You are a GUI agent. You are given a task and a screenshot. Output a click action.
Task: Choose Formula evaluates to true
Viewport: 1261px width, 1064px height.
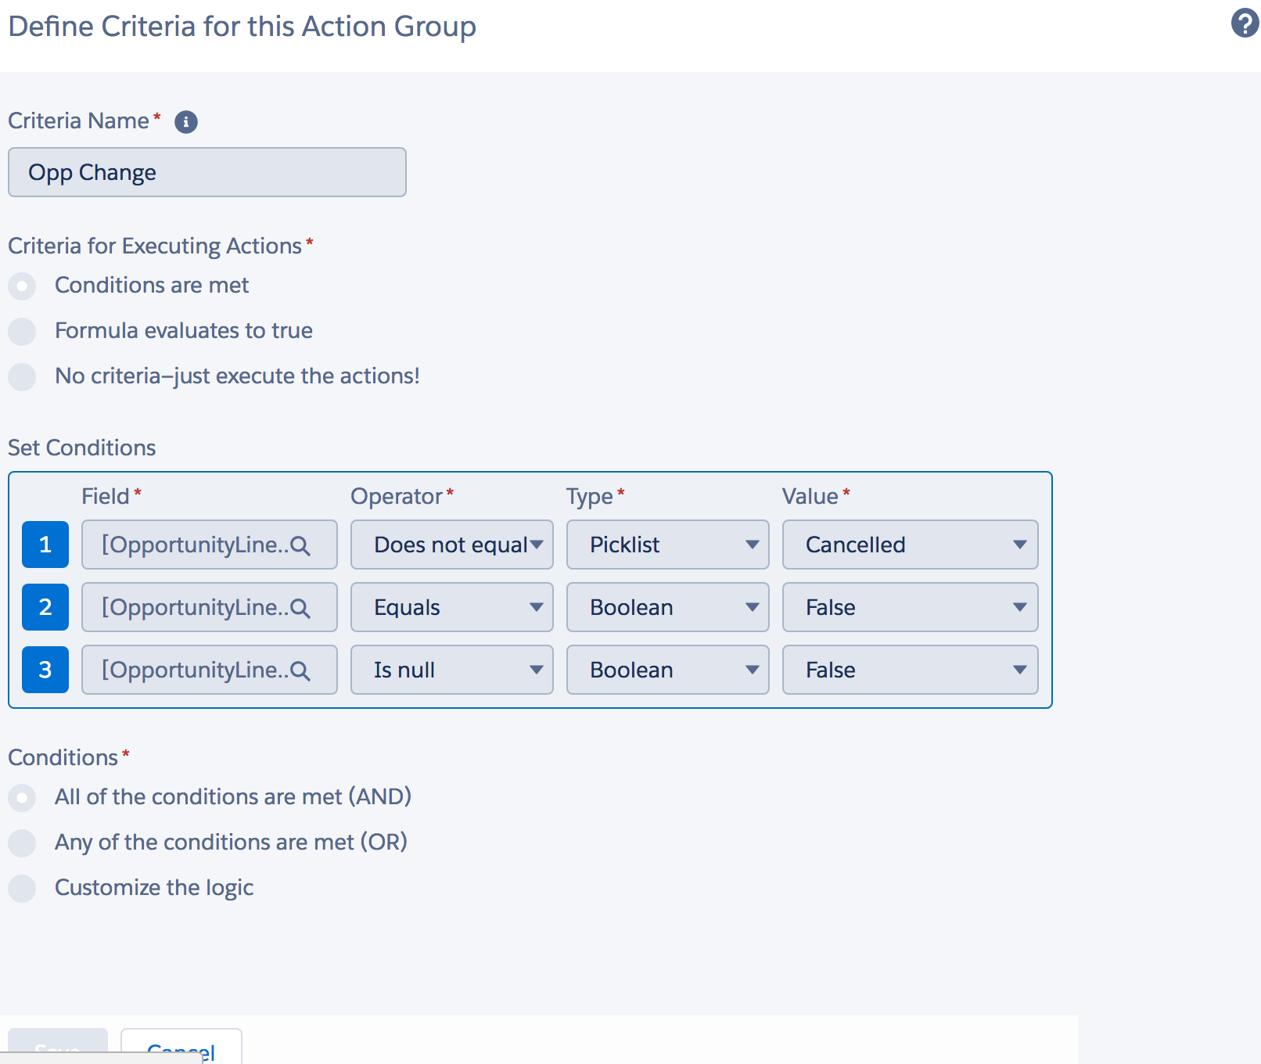22,332
